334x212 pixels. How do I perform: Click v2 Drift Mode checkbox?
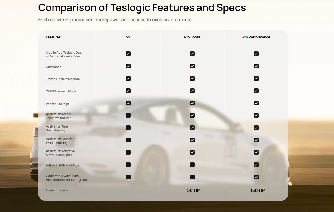[128, 66]
